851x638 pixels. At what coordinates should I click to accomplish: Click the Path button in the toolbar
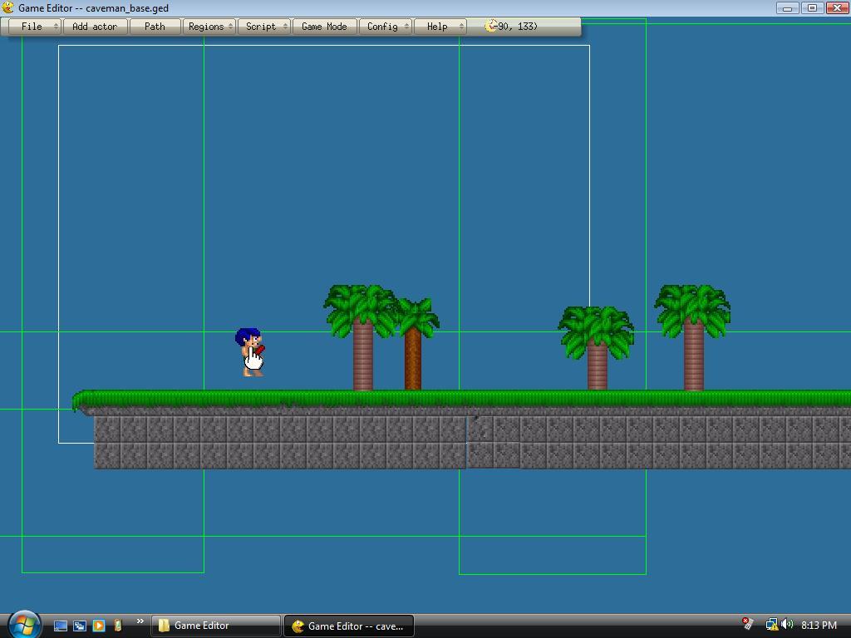153,26
